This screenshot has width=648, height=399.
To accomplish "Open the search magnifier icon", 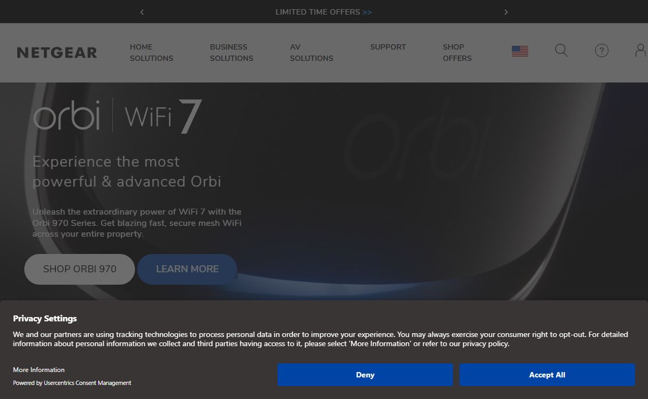I will pos(562,51).
